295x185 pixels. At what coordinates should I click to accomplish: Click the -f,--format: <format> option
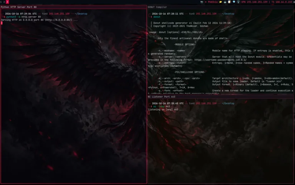(172, 84)
